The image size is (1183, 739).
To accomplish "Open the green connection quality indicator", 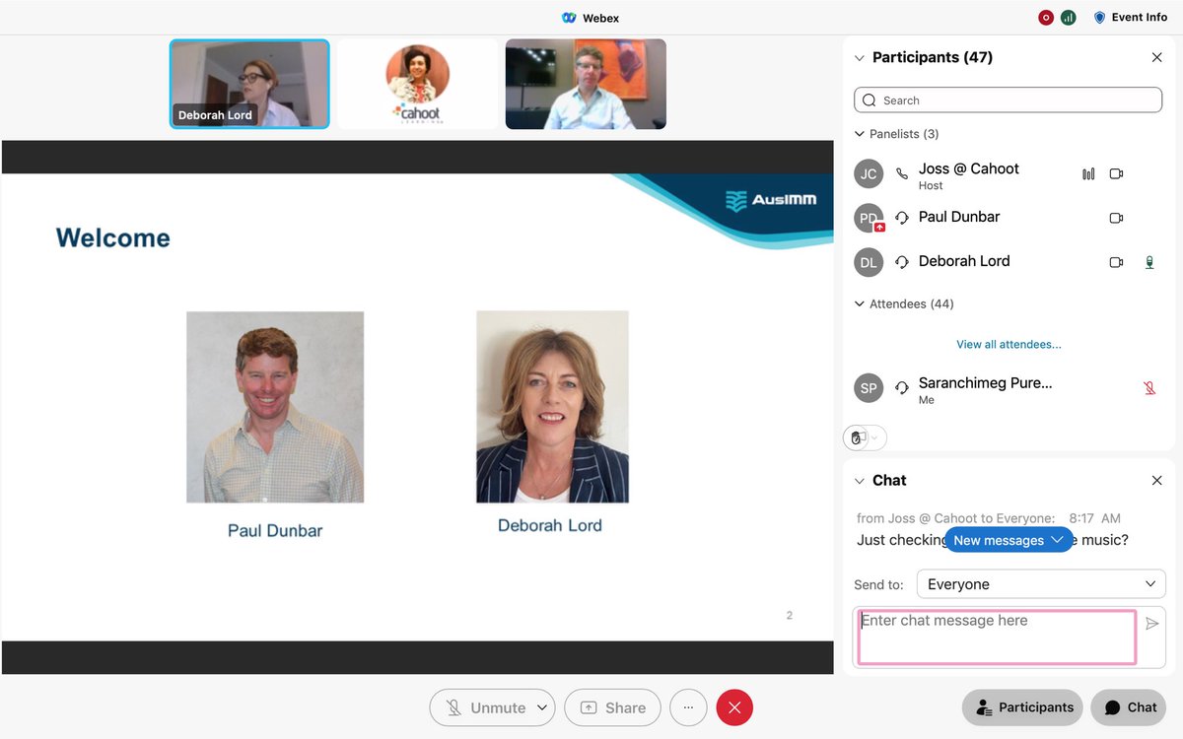I will pos(1068,18).
